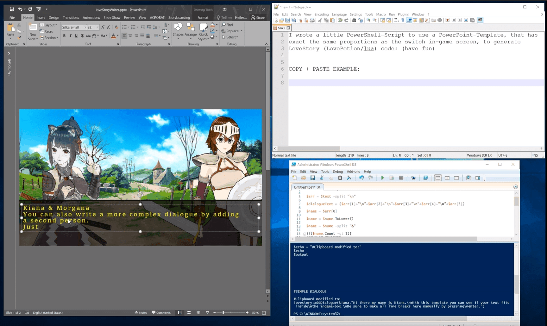Click the Clear Console Pane icon in PowerShell ISE
Viewport: 547px width, 326px height.
click(349, 178)
